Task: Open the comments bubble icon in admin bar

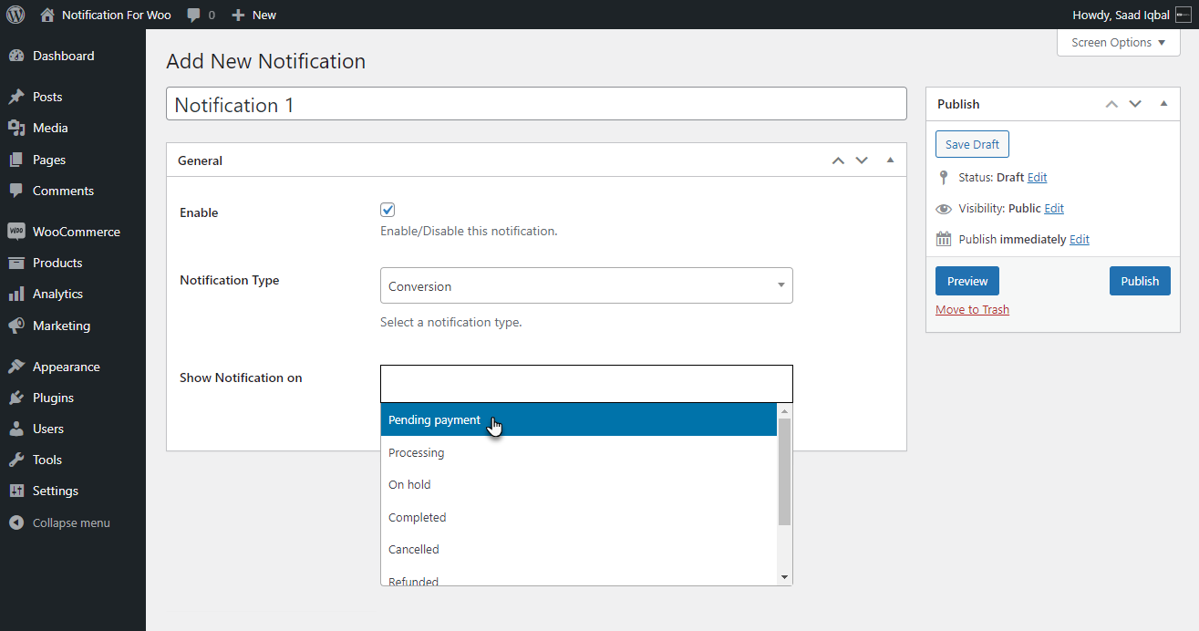Action: pyautogui.click(x=193, y=15)
